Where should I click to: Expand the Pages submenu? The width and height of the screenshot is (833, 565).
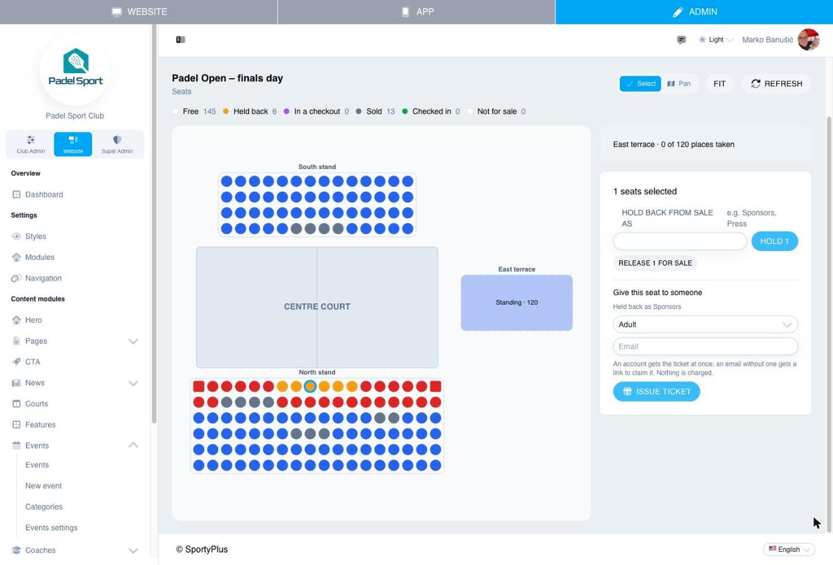click(133, 341)
